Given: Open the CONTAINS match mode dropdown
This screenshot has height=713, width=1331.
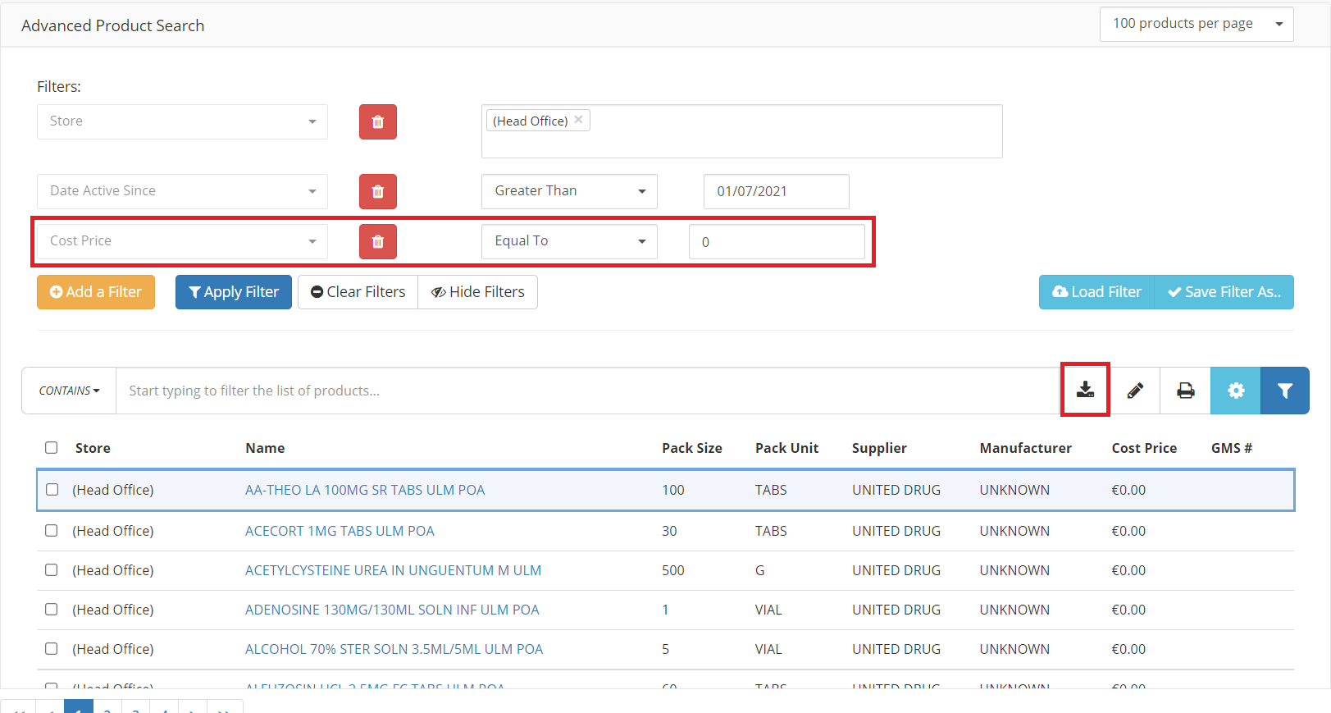Looking at the screenshot, I should (x=69, y=391).
